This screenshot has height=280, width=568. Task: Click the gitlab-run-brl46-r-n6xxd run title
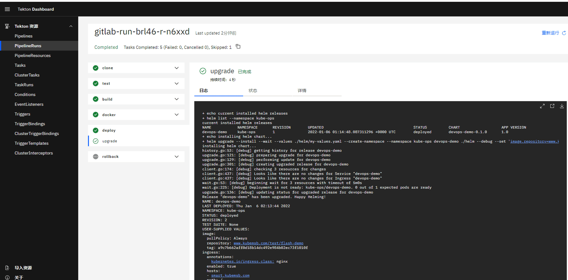click(142, 32)
